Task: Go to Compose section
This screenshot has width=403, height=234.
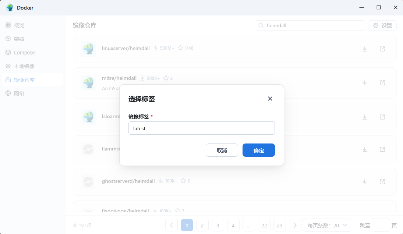Action: (x=32, y=52)
